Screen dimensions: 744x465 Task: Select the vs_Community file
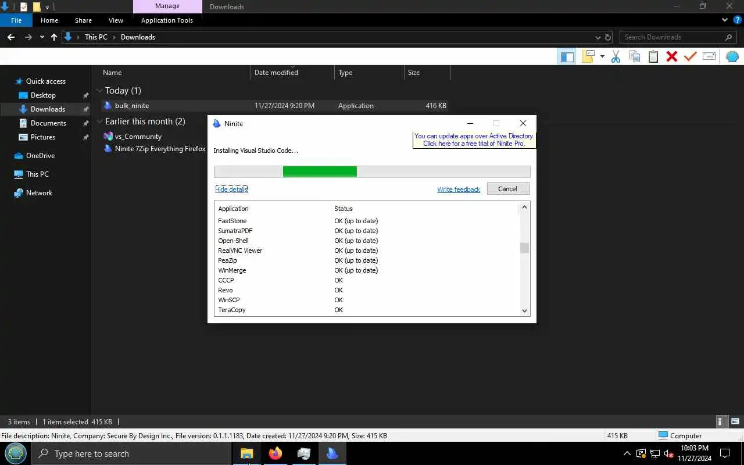coord(138,137)
